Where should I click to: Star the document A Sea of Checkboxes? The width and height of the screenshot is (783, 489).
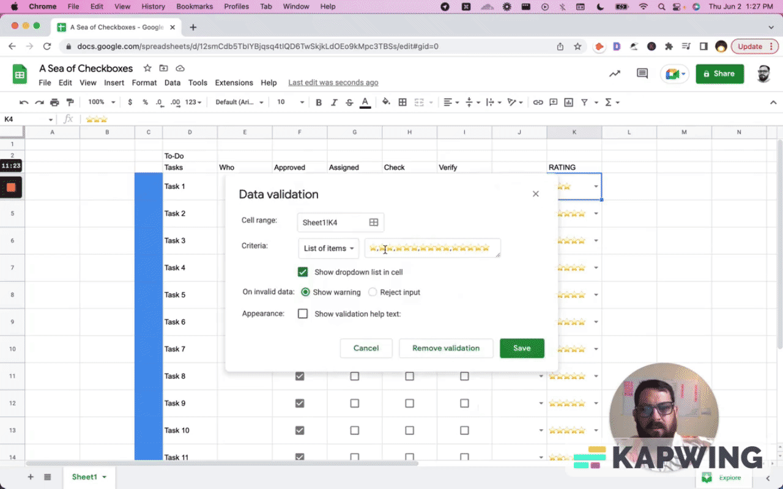tap(147, 68)
